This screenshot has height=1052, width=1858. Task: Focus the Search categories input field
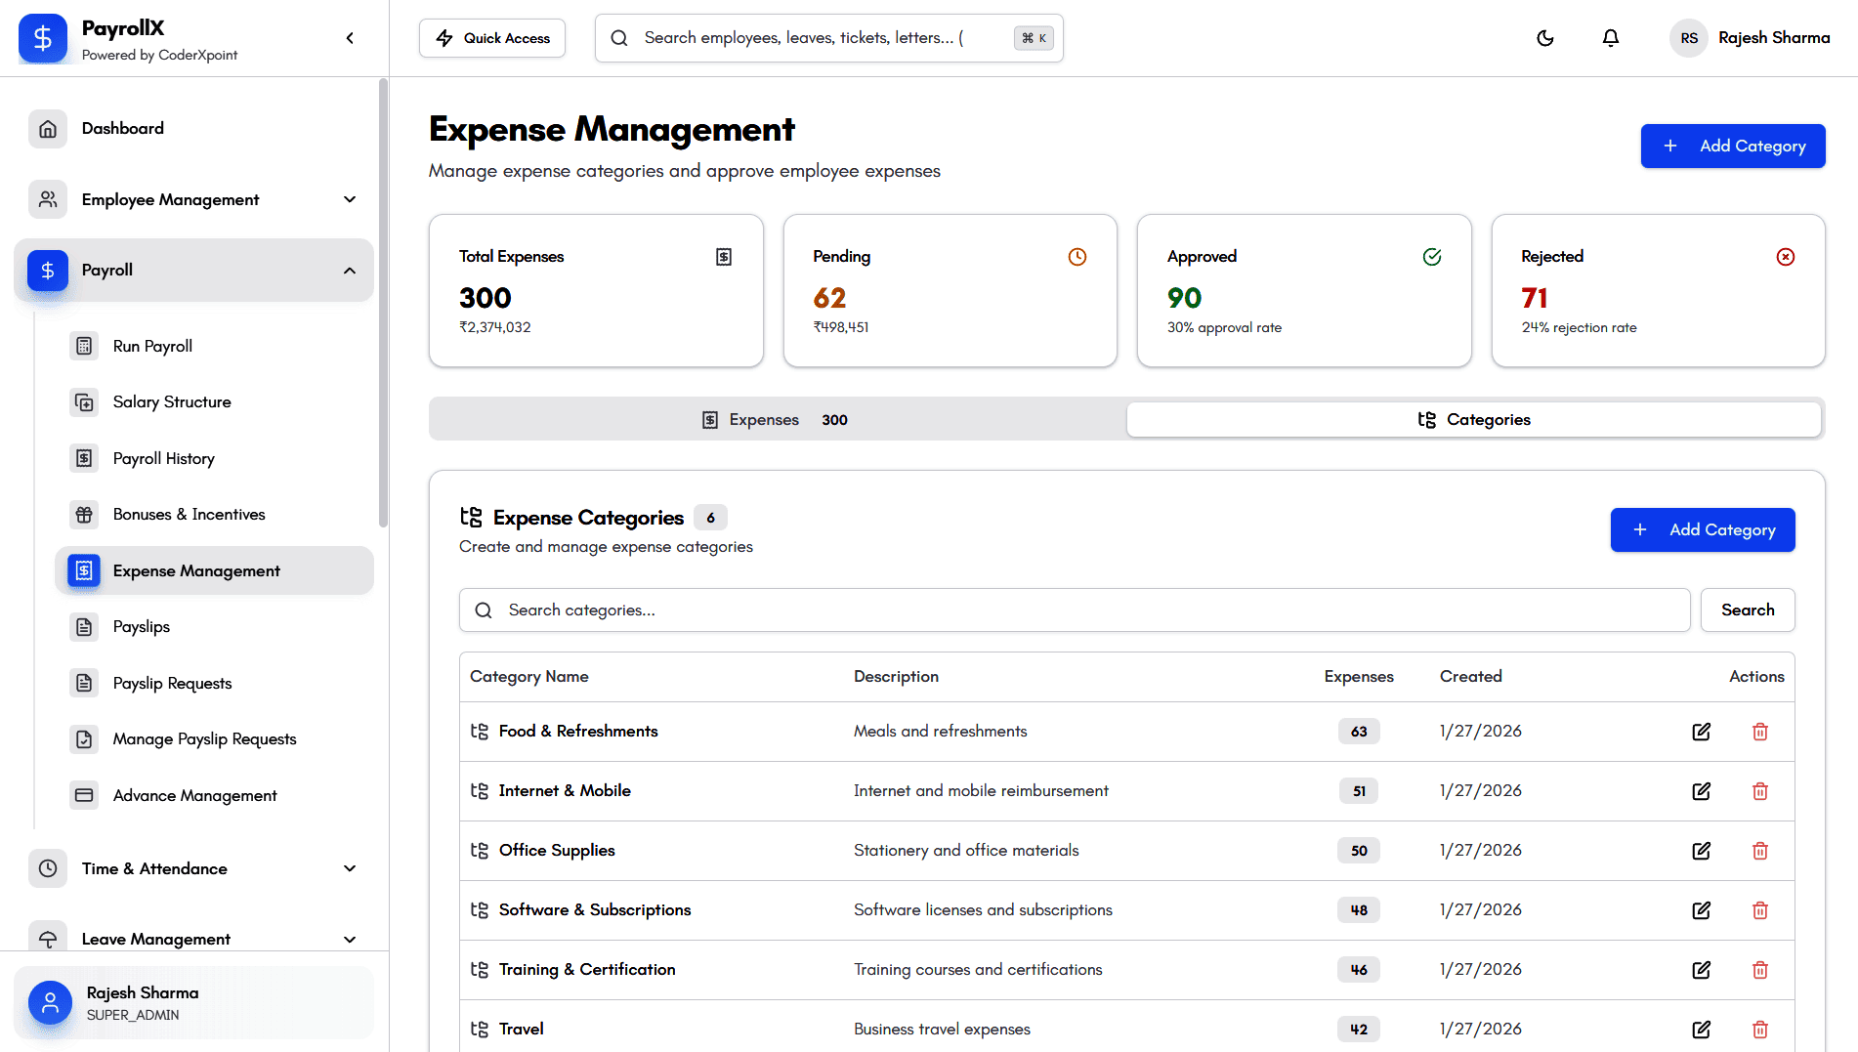1075,610
